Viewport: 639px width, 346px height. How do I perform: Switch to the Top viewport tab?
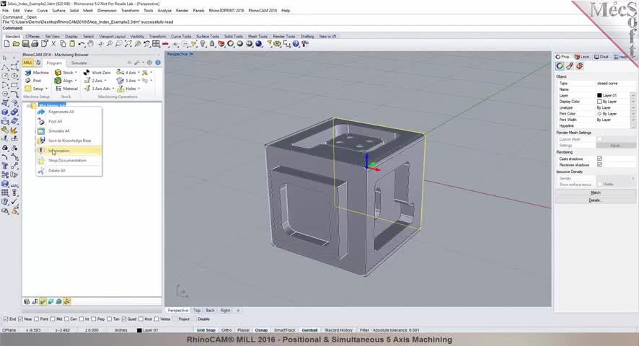(197, 311)
